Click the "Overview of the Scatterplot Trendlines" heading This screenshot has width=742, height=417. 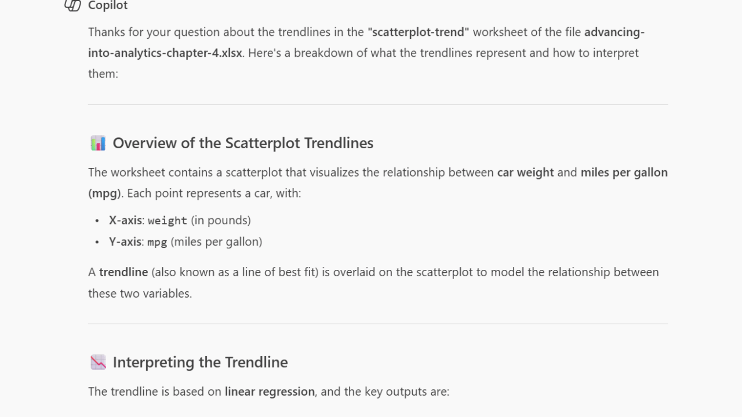click(x=243, y=143)
